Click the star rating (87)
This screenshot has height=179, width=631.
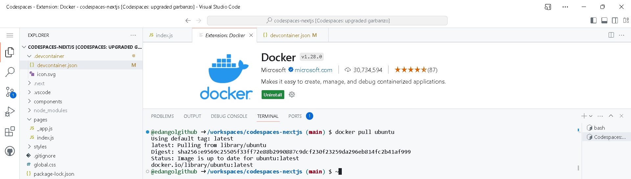(416, 70)
